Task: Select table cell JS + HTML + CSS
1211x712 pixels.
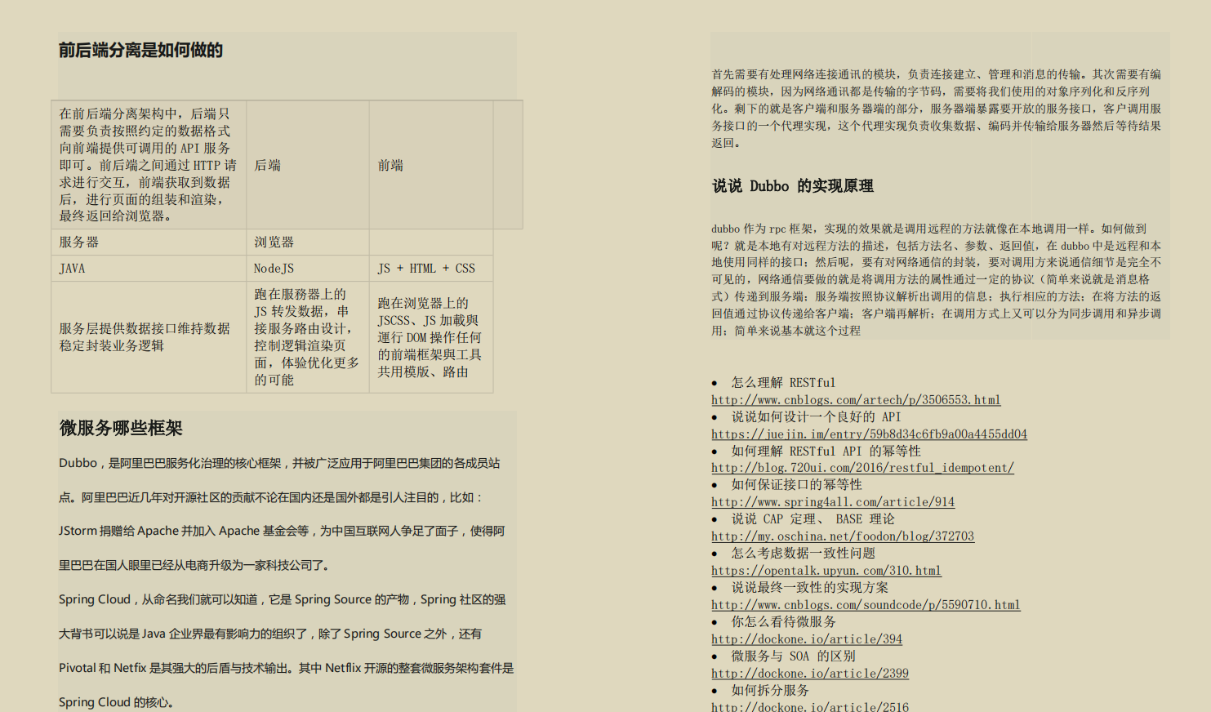Action: pos(431,269)
